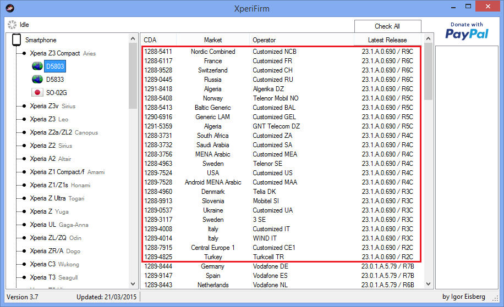
Task: Select the Ukraine Customized UA row
Action: click(281, 210)
